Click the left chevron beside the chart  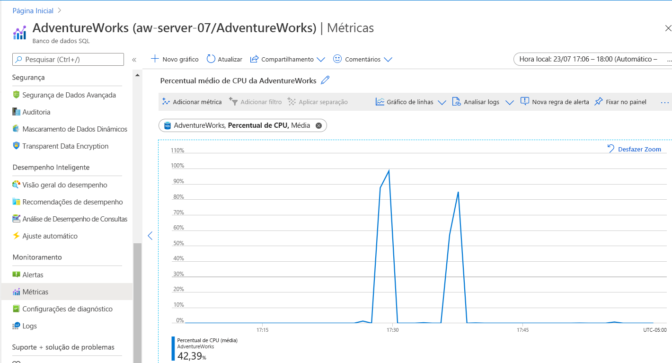(150, 236)
